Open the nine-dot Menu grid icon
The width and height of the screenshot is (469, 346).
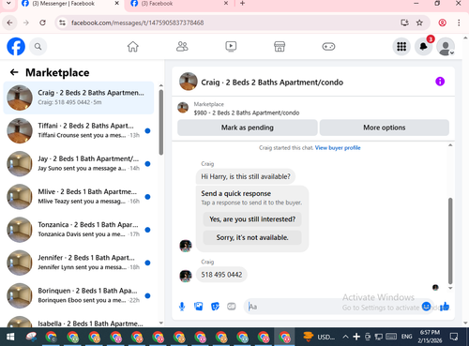tap(401, 47)
